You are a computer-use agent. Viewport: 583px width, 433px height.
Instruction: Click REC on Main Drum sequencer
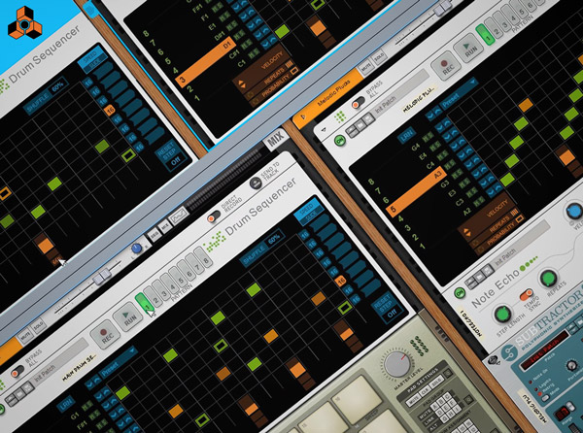(x=105, y=335)
